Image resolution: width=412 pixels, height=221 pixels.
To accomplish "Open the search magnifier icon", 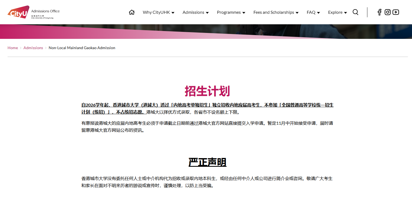I will 355,12.
